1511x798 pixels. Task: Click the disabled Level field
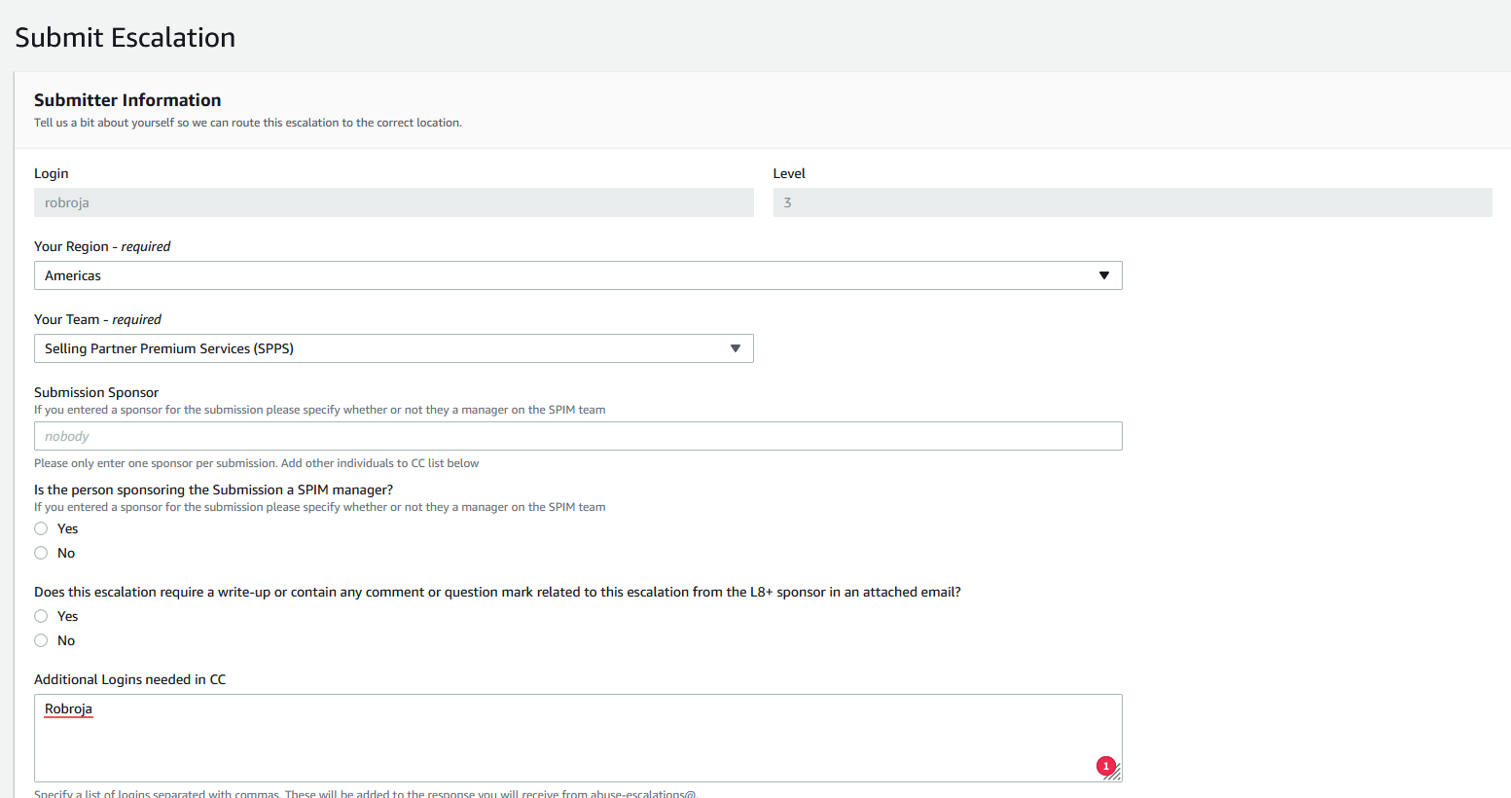(x=1132, y=202)
